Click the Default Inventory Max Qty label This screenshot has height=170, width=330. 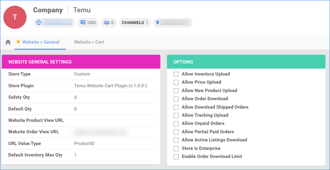(35, 155)
